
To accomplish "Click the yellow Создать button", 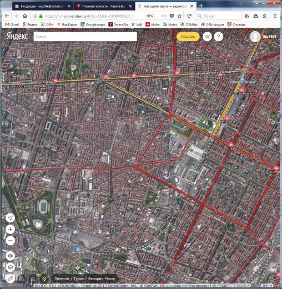I will click(188, 37).
